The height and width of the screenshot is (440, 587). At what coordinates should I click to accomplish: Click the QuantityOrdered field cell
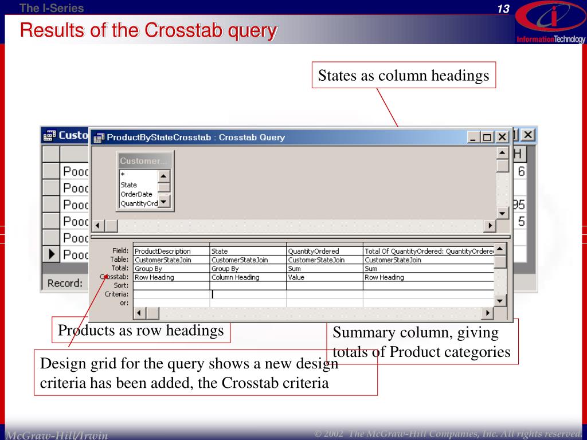tap(324, 251)
